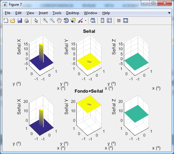Image resolution: width=174 pixels, height=154 pixels.
Task: Enable the Pan hand tool
Action: [x=59, y=20]
